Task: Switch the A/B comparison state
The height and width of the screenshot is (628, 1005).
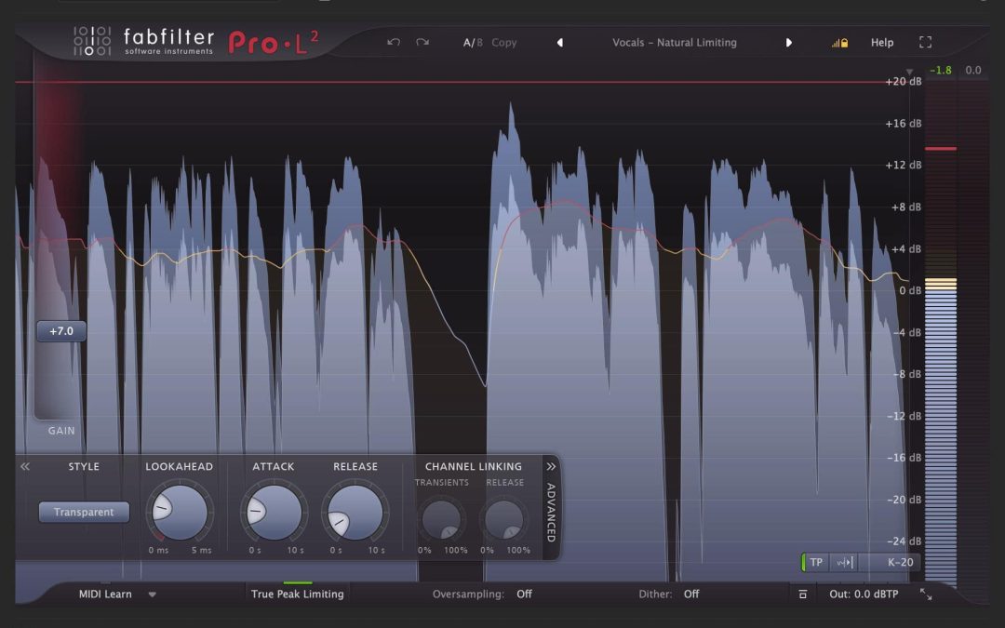Action: coord(473,43)
